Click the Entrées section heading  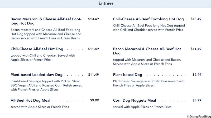pos(106,4)
